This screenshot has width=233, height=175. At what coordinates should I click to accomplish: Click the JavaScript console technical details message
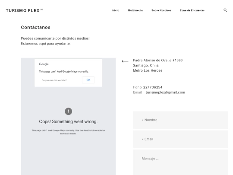[68, 132]
